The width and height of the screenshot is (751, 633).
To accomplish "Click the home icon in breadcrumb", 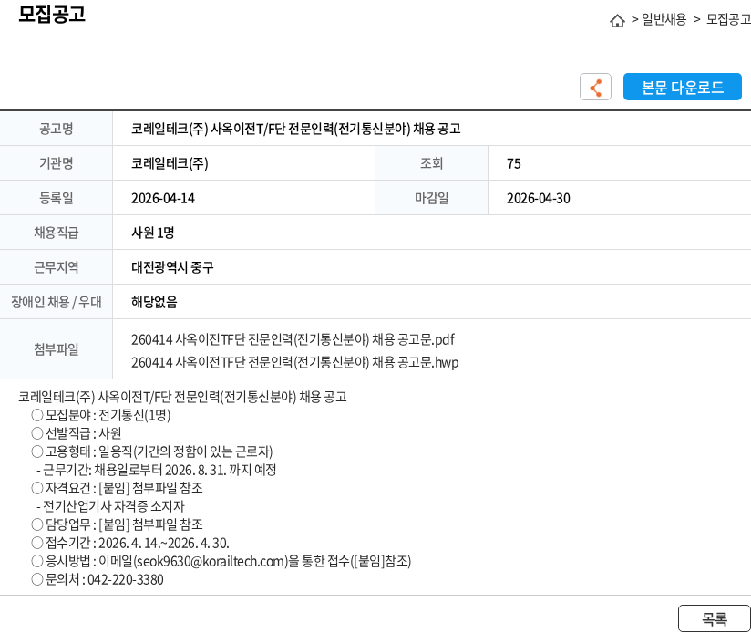I will pos(617,21).
